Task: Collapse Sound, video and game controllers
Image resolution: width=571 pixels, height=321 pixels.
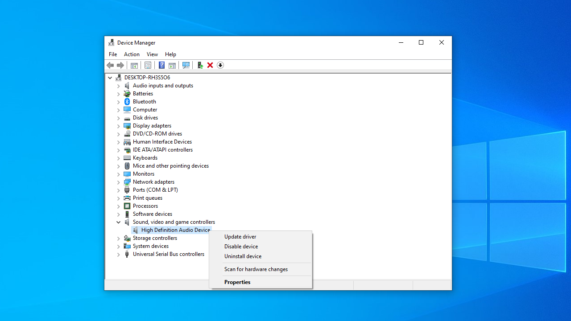Action: coord(119,222)
